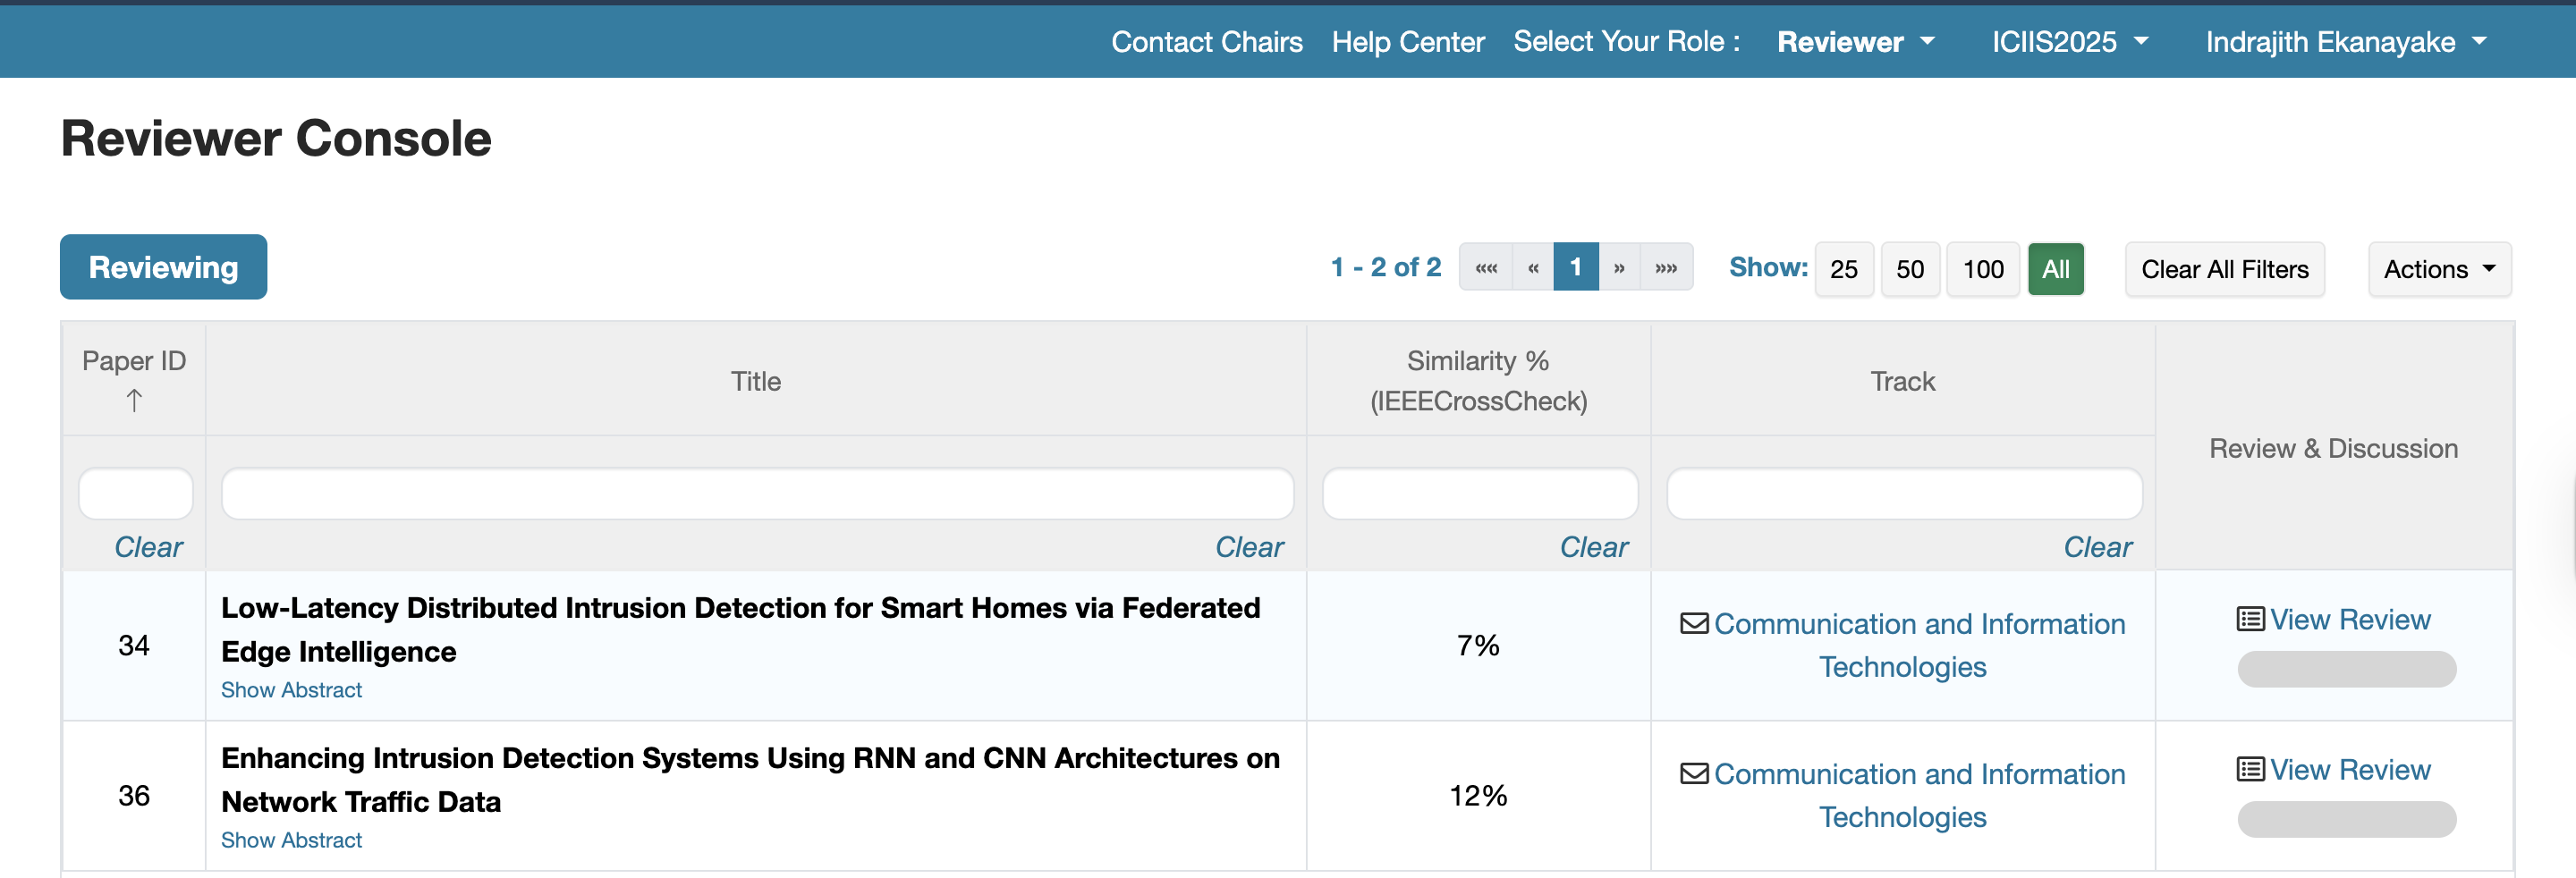Viewport: 2576px width, 878px height.
Task: Switch to the Reviewing tab
Action: (164, 267)
